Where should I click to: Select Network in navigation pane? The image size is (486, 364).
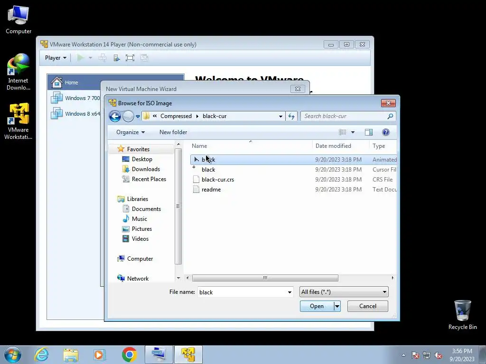[138, 278]
